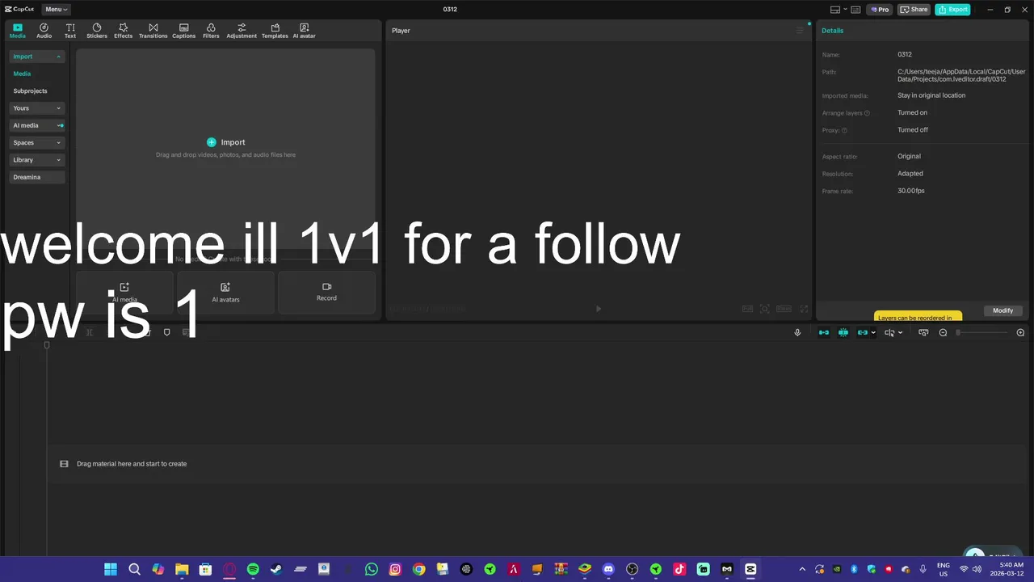This screenshot has width=1034, height=582.
Task: Click the layout preset icon
Action: pyautogui.click(x=835, y=10)
